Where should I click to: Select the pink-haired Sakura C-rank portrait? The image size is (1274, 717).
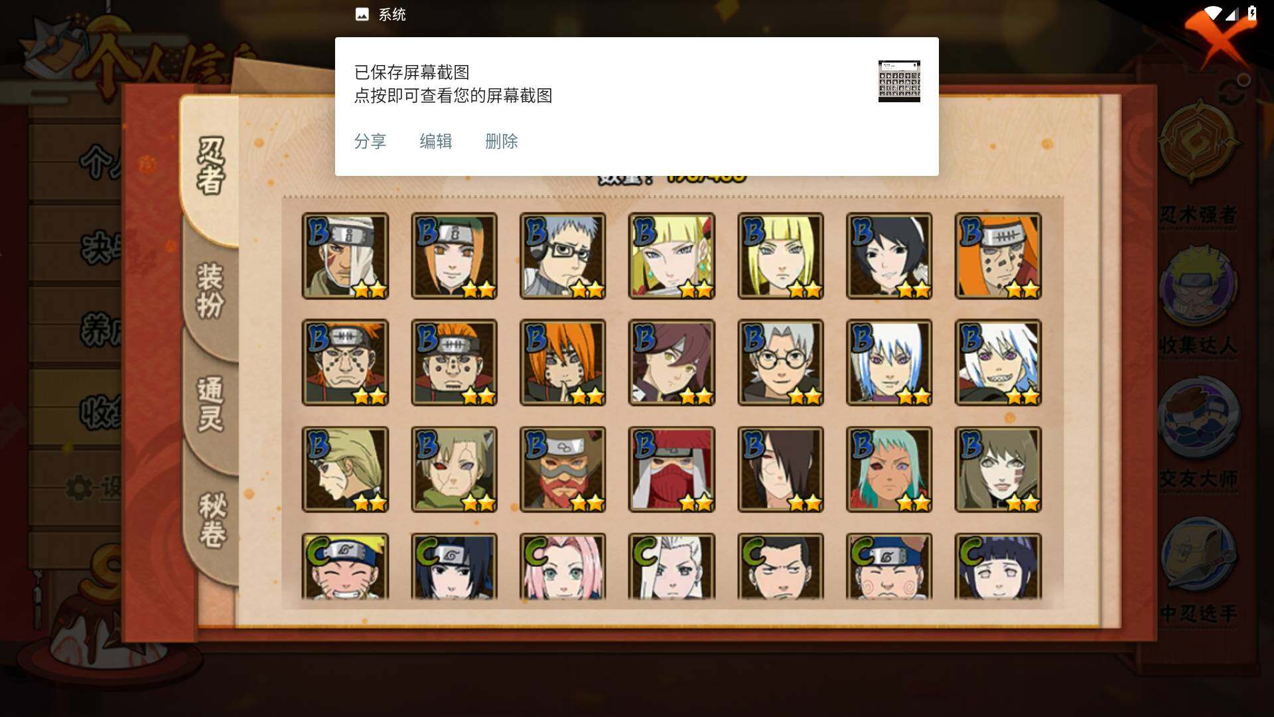coord(563,568)
